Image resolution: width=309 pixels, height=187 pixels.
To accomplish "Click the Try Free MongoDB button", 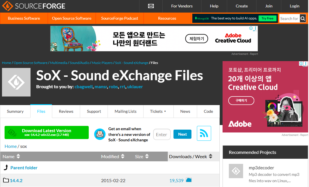I will (x=267, y=18).
